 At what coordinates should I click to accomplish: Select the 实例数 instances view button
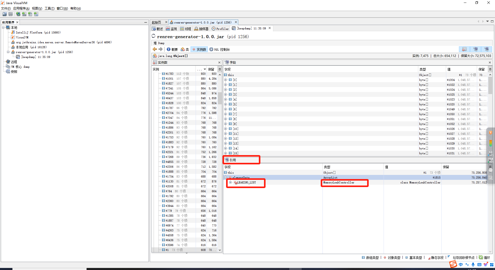(199, 49)
